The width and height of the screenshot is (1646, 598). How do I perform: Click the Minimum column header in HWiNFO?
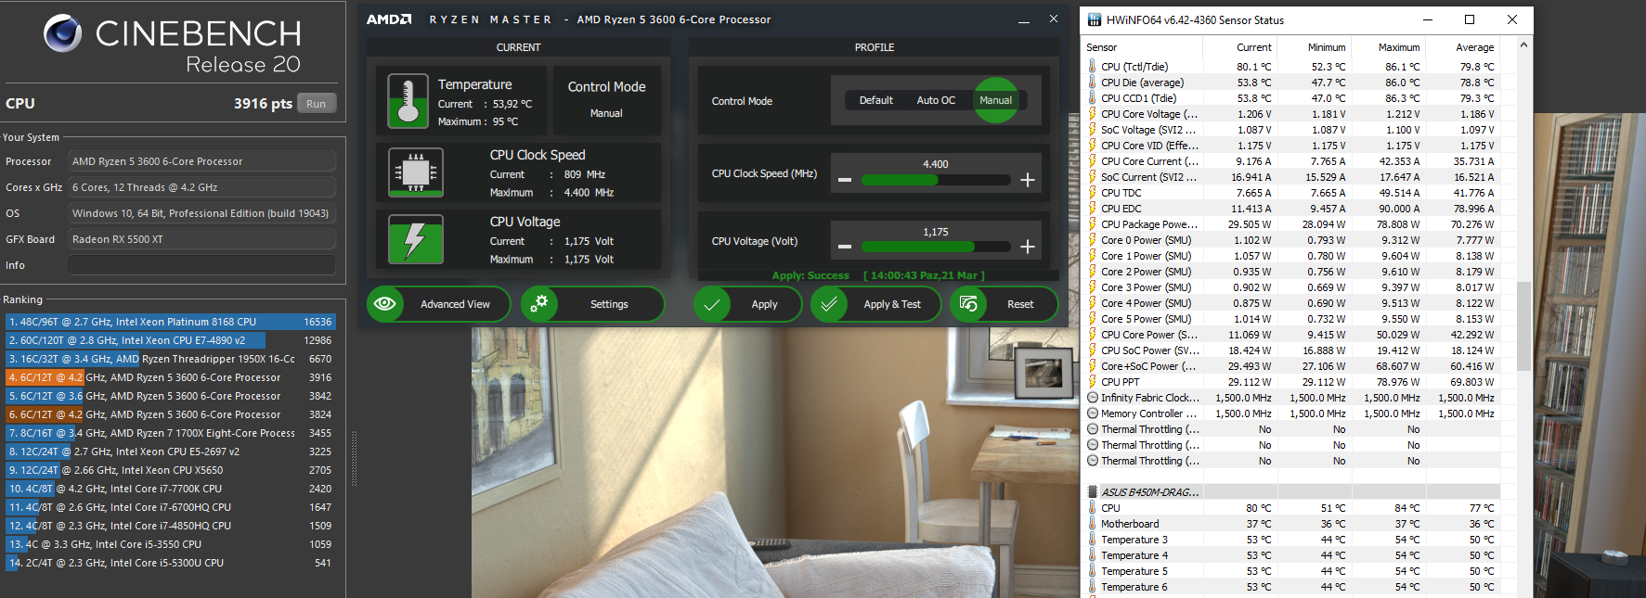(x=1315, y=47)
